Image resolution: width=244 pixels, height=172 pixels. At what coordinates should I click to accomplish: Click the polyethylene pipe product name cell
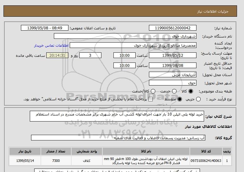coord(146,161)
